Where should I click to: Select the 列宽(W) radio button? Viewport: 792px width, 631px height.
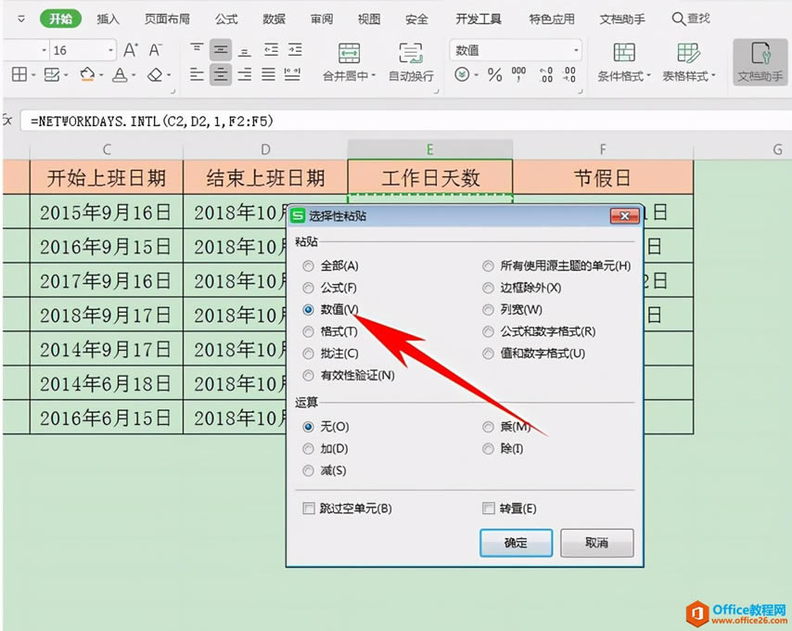pyautogui.click(x=488, y=310)
